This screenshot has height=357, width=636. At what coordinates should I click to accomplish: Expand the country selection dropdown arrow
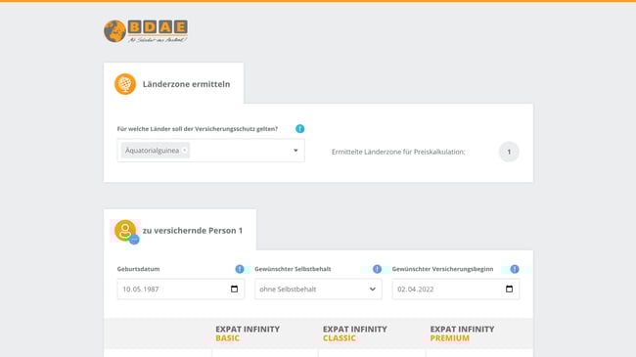[x=295, y=151]
